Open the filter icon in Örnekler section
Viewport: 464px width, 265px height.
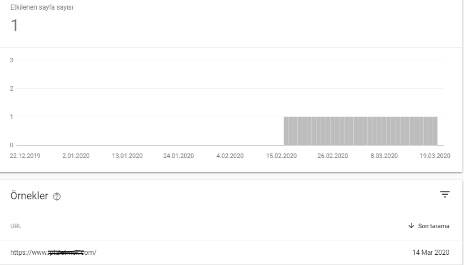[445, 194]
